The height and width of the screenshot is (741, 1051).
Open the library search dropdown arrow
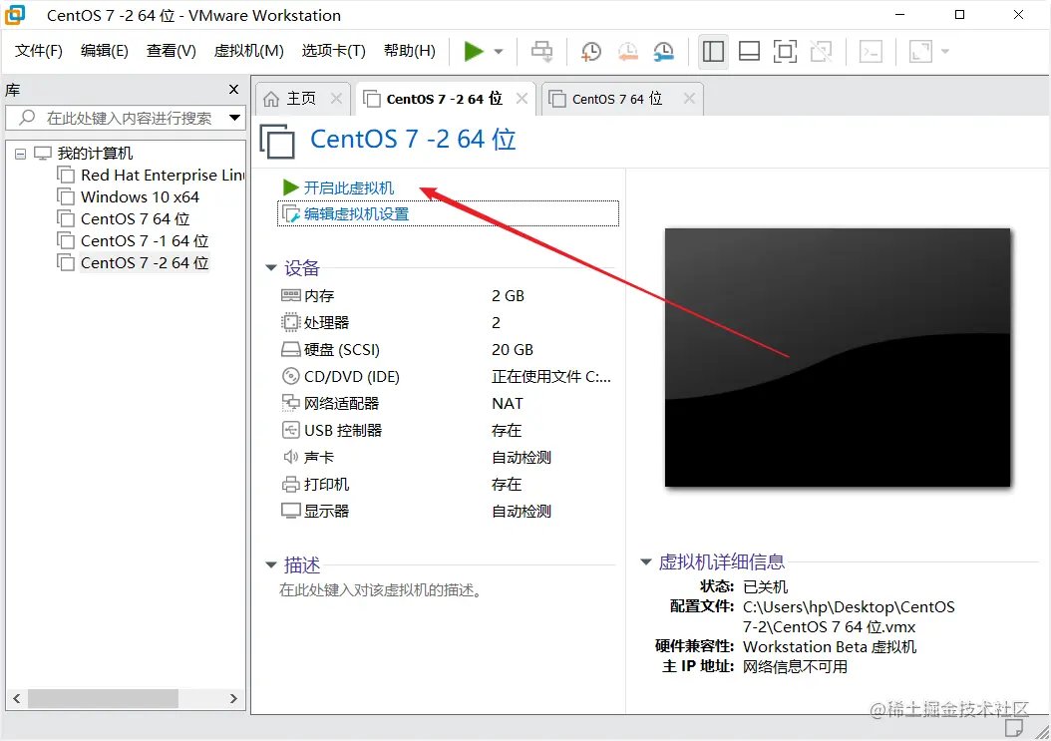click(x=234, y=118)
